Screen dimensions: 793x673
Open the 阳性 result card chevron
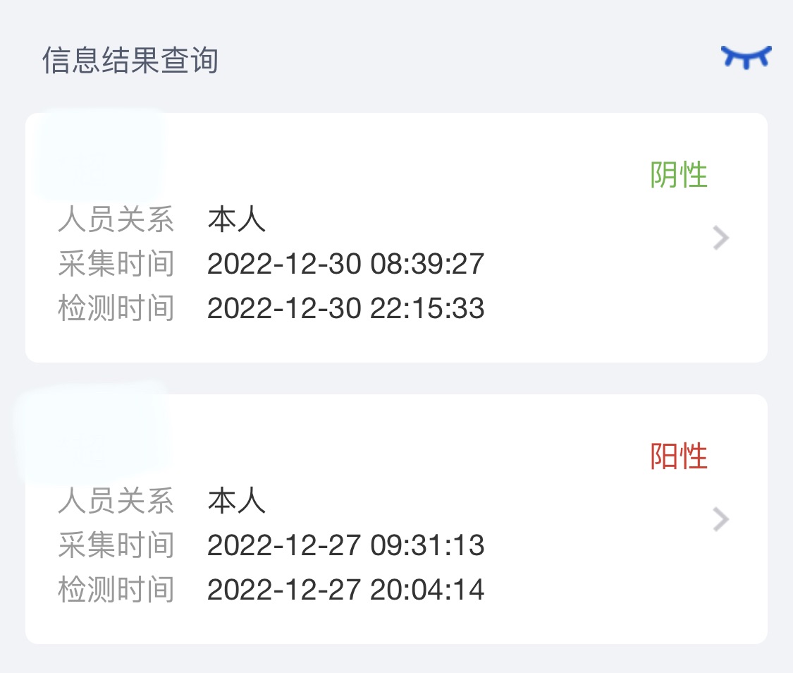(720, 519)
